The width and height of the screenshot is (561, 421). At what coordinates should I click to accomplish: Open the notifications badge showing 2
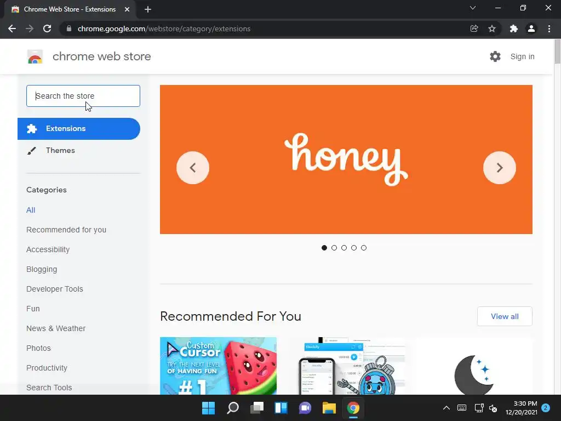point(546,408)
